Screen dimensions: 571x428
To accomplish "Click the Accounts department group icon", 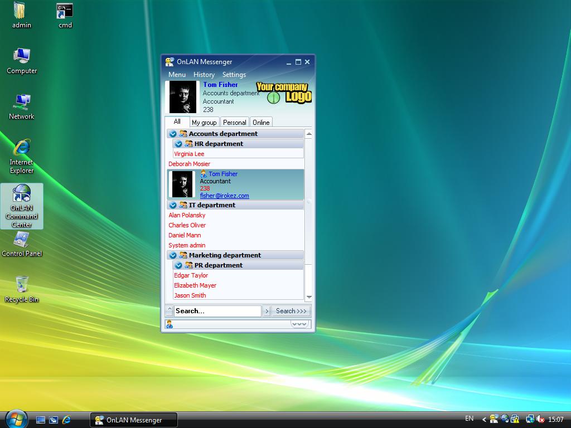I will pos(183,134).
